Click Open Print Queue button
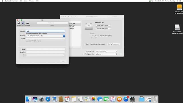 point(103,25)
